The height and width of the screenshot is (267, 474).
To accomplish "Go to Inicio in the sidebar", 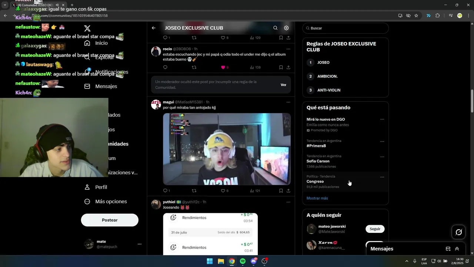I will [96, 43].
